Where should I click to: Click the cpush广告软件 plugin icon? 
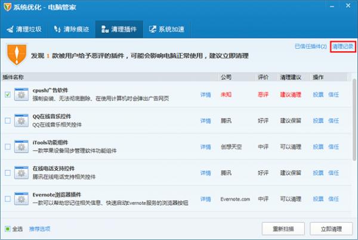coord(22,94)
